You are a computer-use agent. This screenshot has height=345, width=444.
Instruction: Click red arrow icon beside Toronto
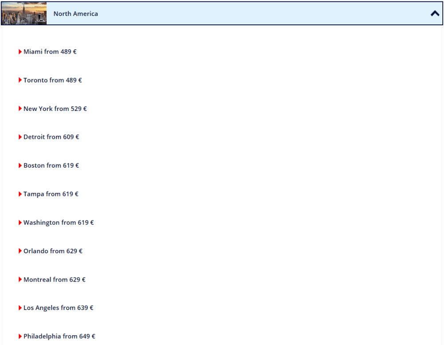click(20, 80)
